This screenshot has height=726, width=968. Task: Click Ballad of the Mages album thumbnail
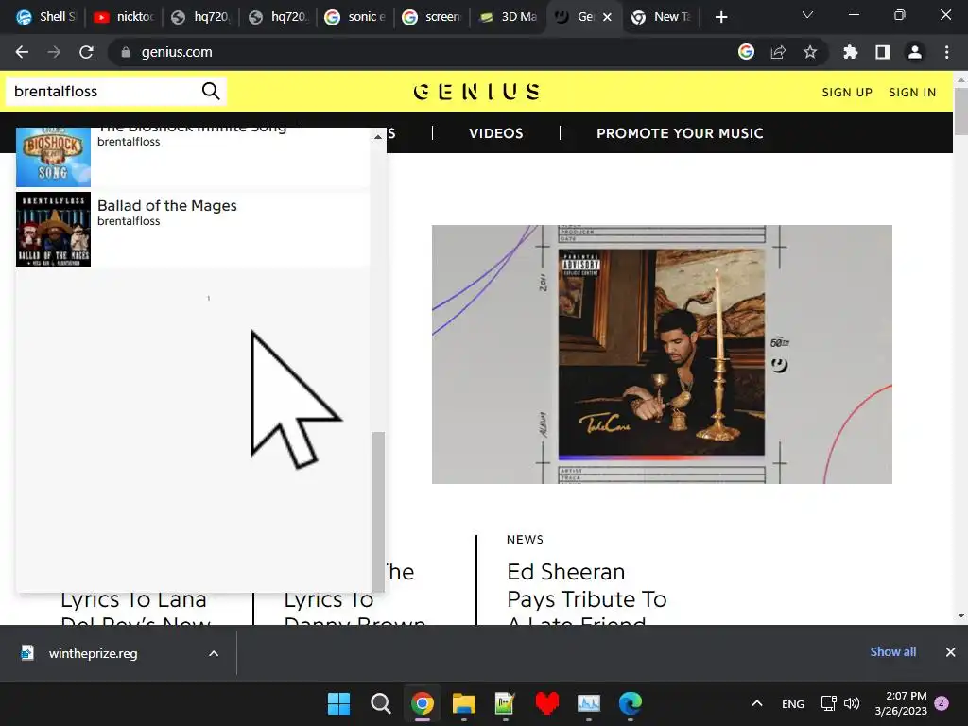[x=53, y=229]
